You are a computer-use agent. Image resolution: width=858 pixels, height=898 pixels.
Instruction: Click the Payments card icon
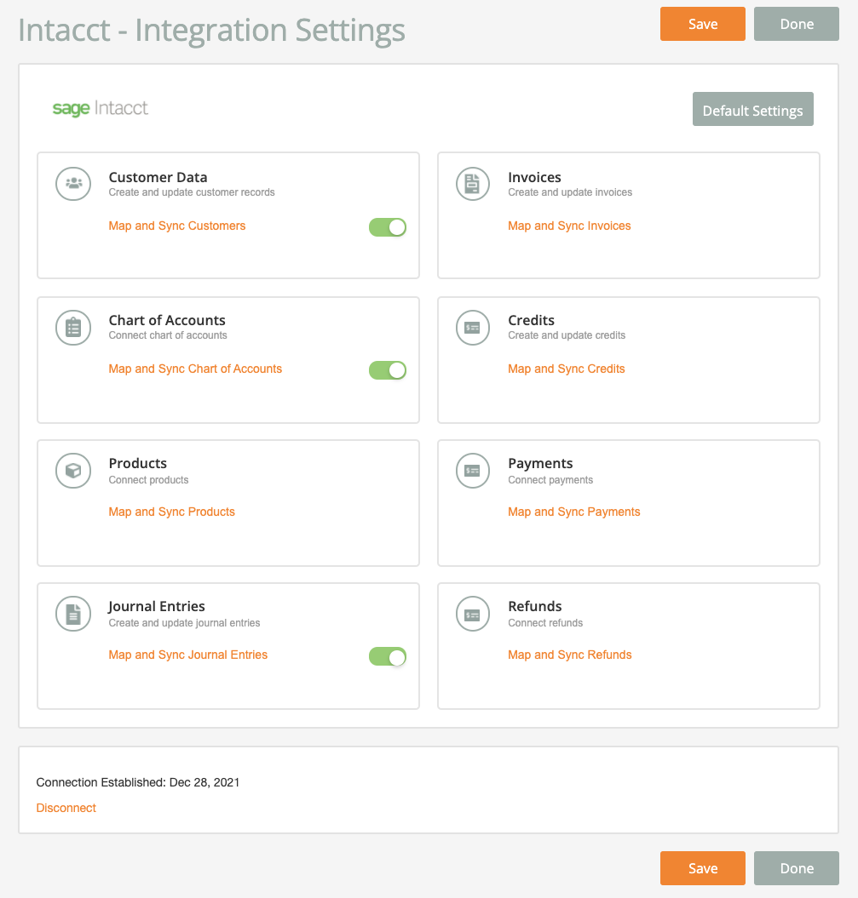[x=472, y=471]
